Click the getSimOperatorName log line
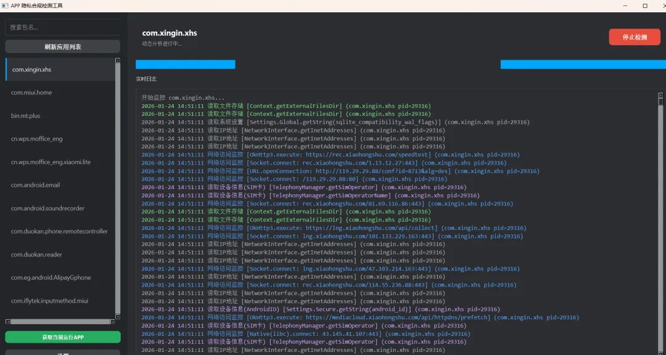Screen dimensions: 666x355 (310, 196)
